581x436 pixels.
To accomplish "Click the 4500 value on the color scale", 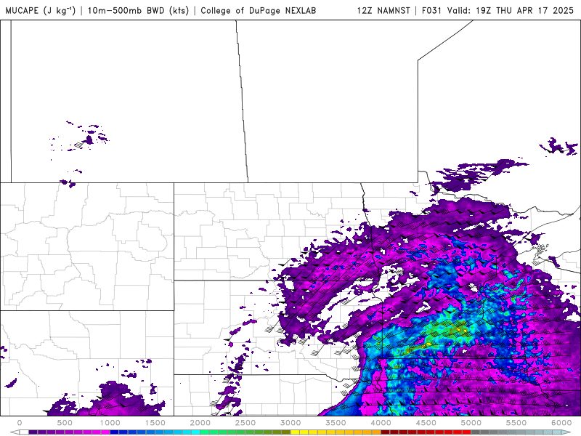I will pos(426,423).
